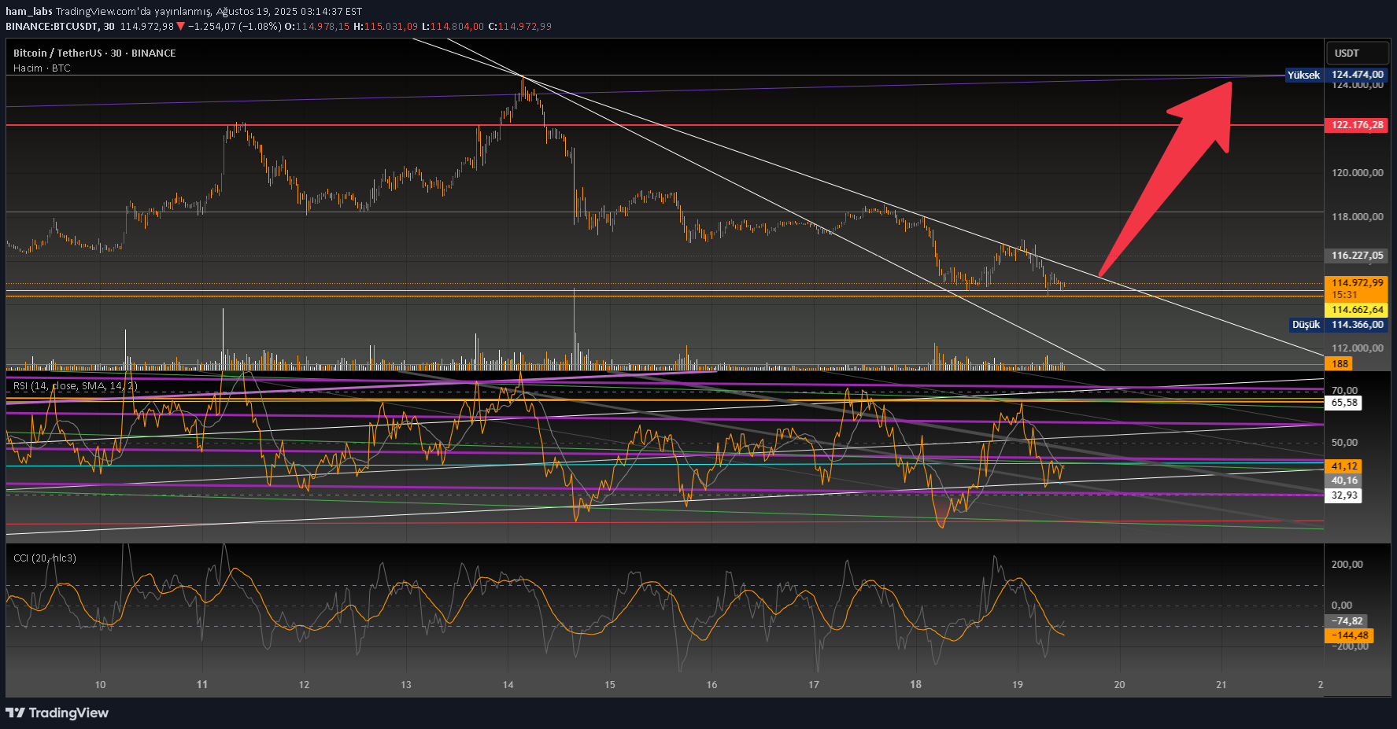Click the RSI 50,00 axis level
The height and width of the screenshot is (729, 1397).
coord(1344,443)
